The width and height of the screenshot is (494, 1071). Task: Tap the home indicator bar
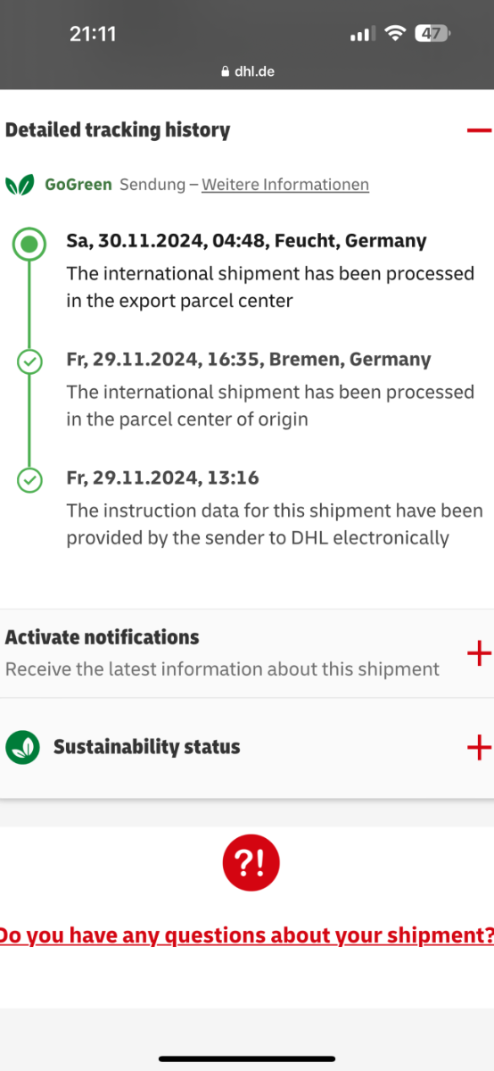pyautogui.click(x=247, y=1059)
